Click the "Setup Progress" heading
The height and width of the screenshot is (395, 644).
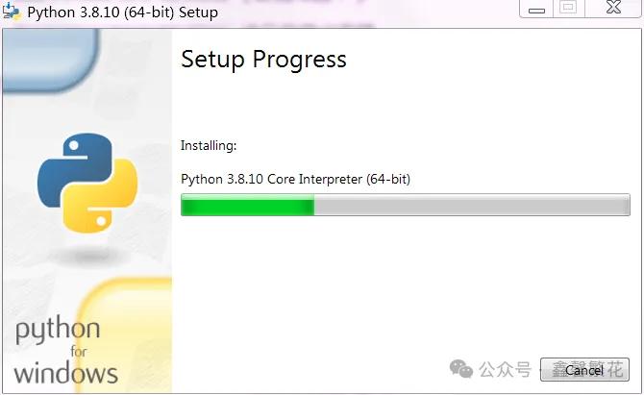coord(263,60)
